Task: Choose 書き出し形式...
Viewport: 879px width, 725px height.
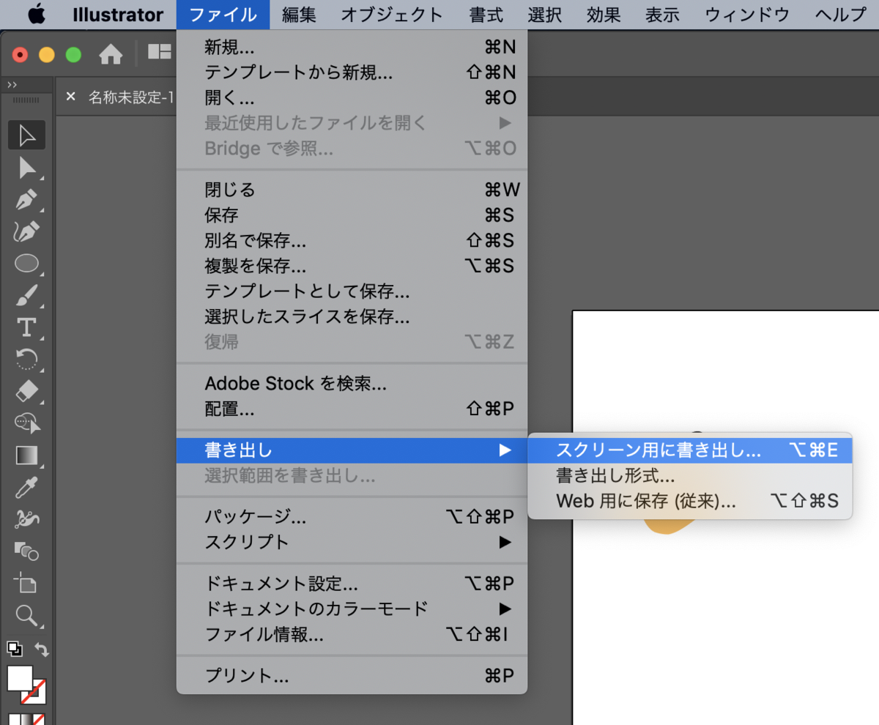Action: click(690, 476)
